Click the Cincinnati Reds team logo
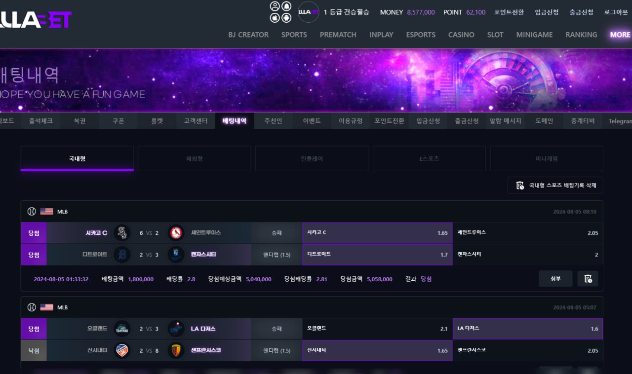The width and height of the screenshot is (632, 374). tap(122, 350)
